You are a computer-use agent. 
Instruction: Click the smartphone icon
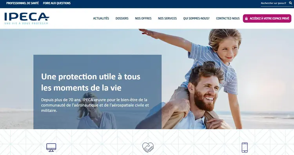245,148
